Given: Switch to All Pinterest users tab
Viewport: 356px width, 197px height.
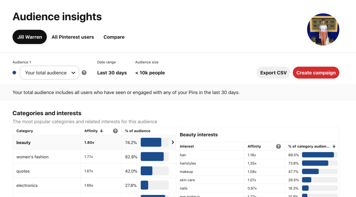Looking at the screenshot, I should coord(73,37).
